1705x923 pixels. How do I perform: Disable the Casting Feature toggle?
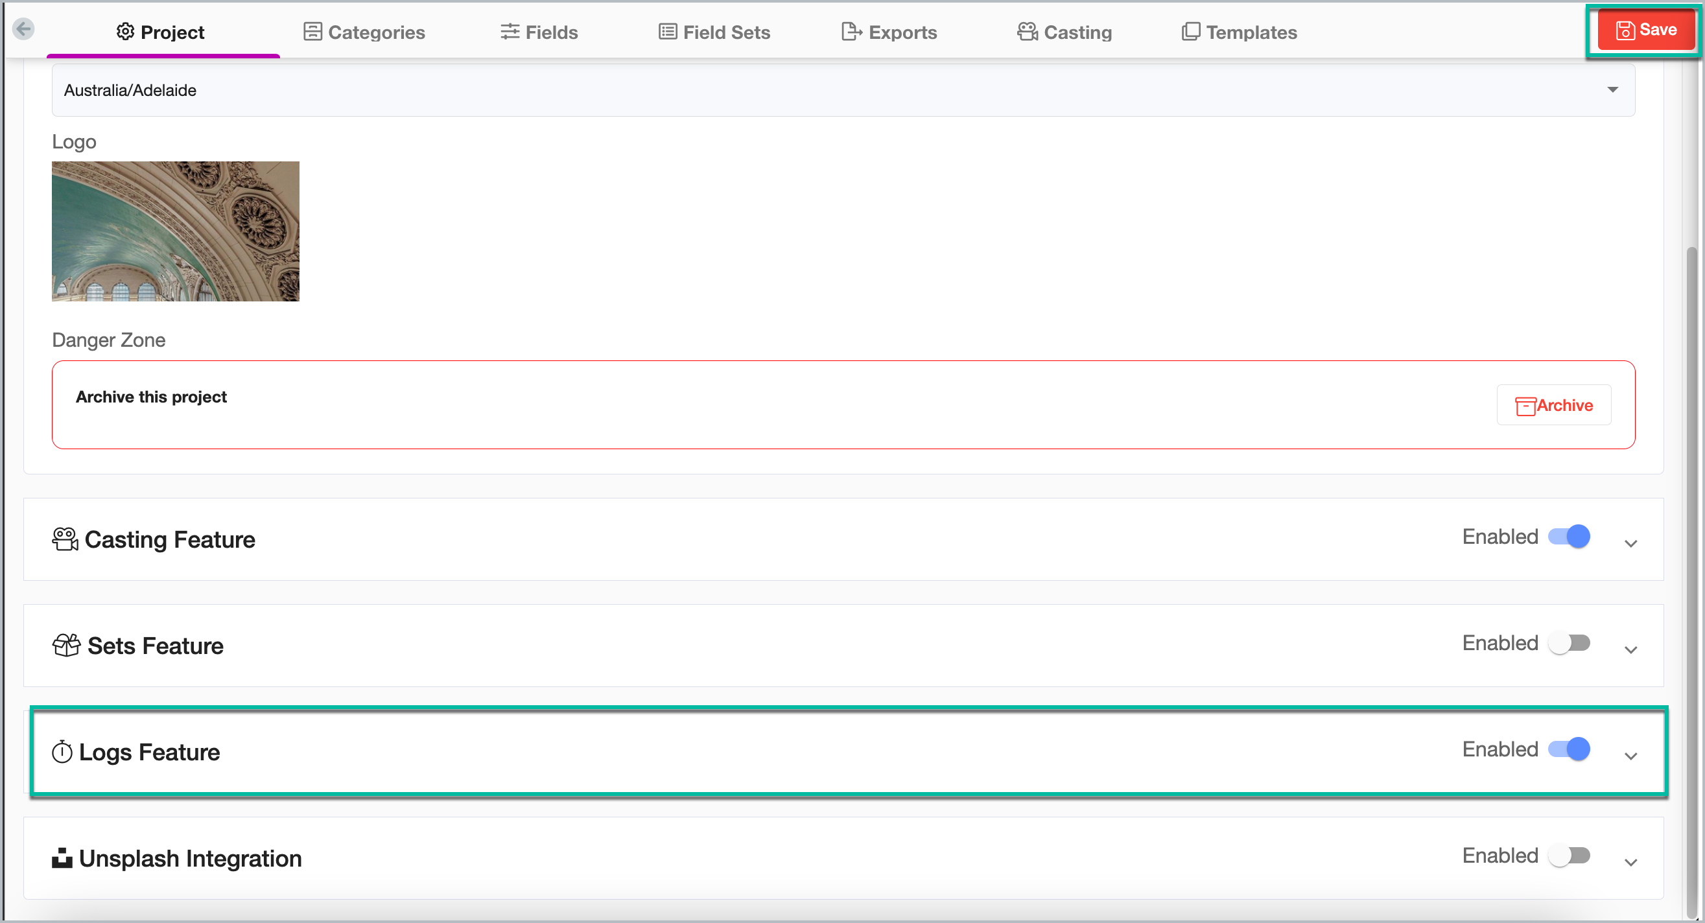click(1569, 537)
